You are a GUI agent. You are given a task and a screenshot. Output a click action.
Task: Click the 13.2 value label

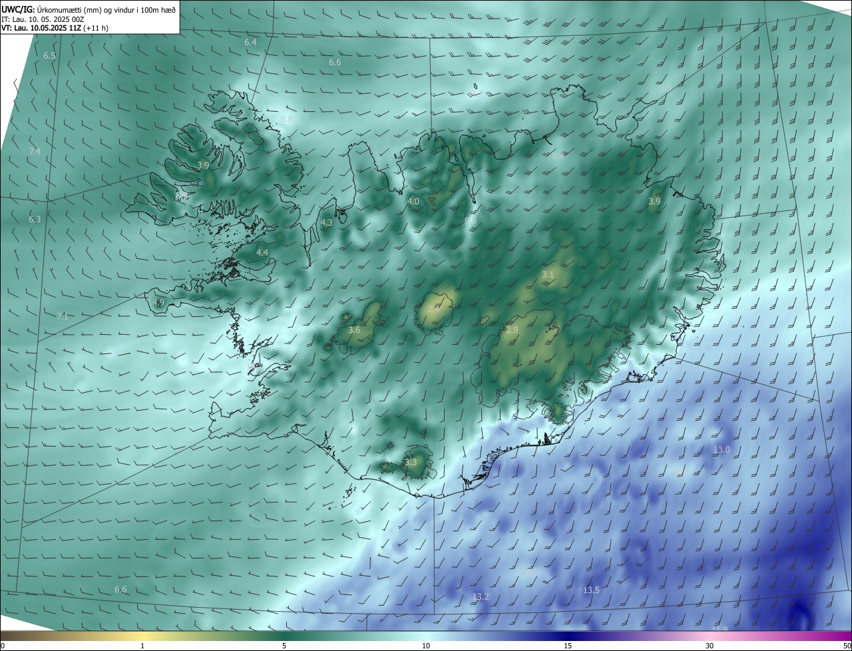point(481,596)
